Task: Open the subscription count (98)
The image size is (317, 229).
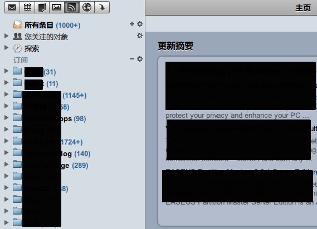Action: (x=80, y=119)
